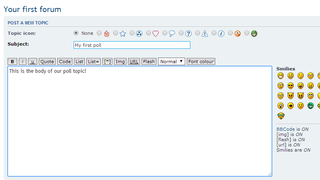Viewport: 320px width, 180px height.
Task: Click into the Subject text field
Action: coord(132,45)
